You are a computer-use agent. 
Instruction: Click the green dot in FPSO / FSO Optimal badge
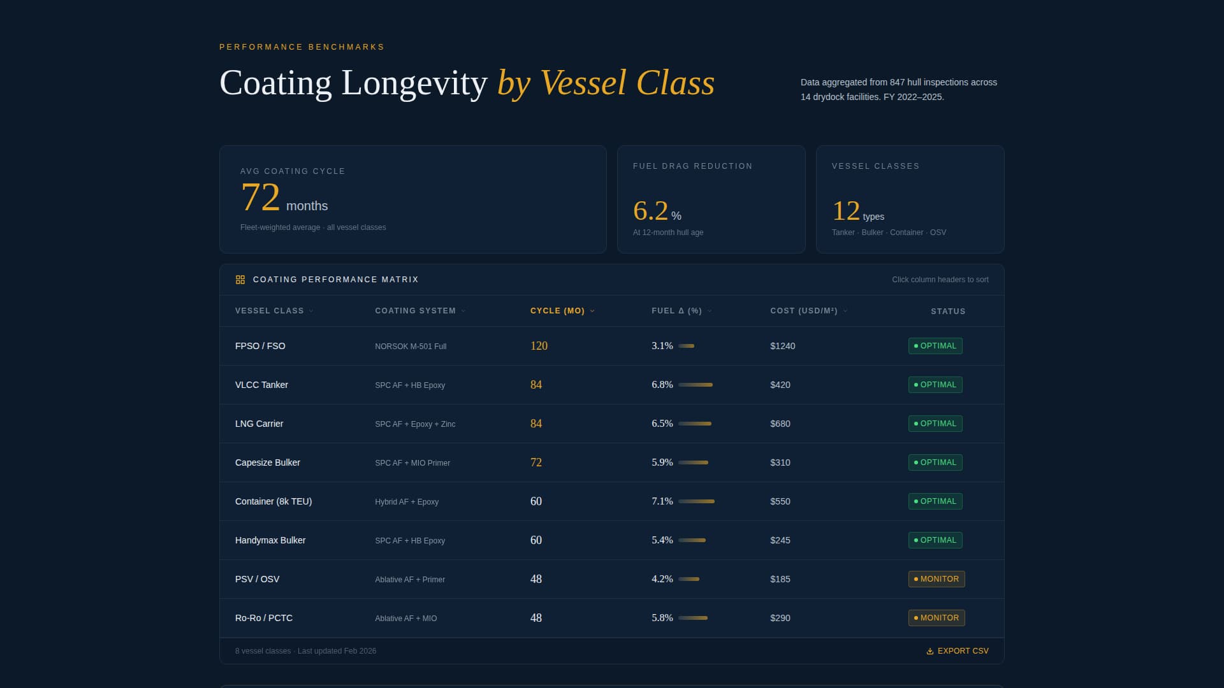pyautogui.click(x=916, y=346)
